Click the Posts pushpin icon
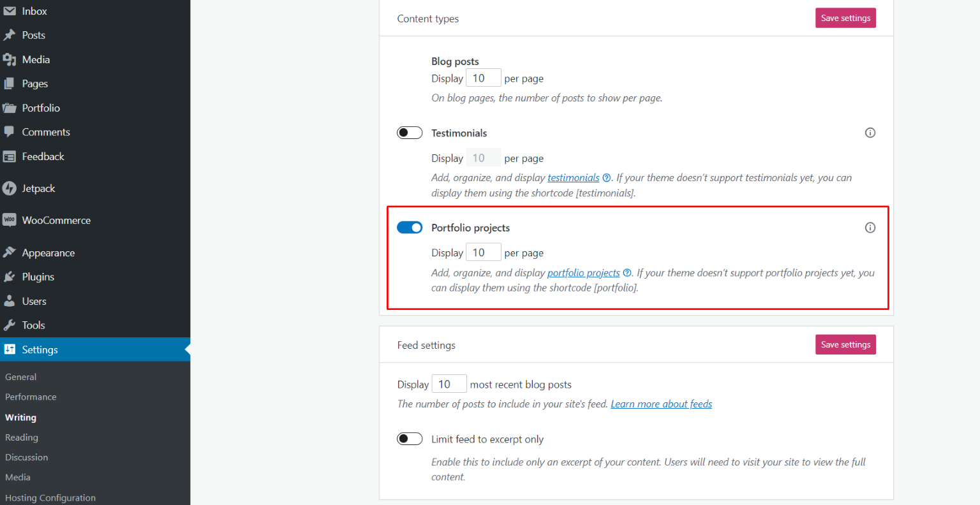 click(10, 35)
